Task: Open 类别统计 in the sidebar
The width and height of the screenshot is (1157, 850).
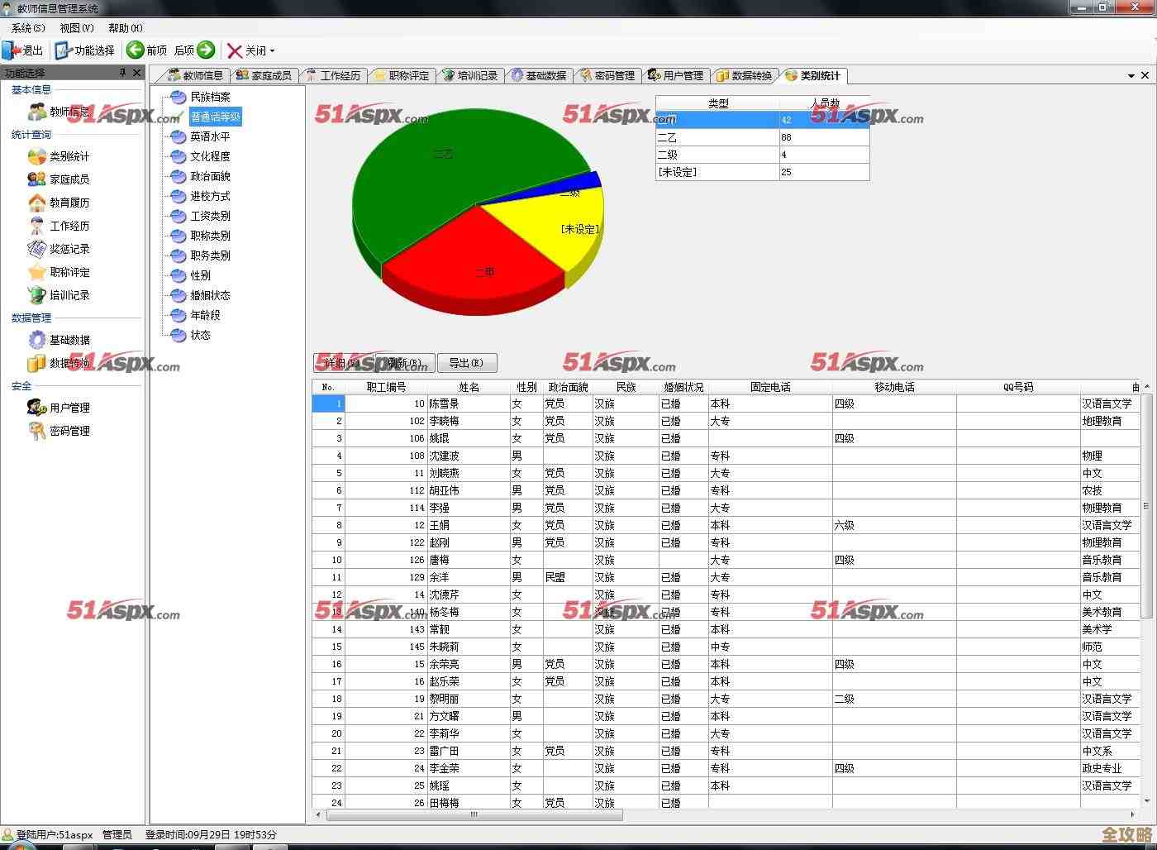Action: 69,156
